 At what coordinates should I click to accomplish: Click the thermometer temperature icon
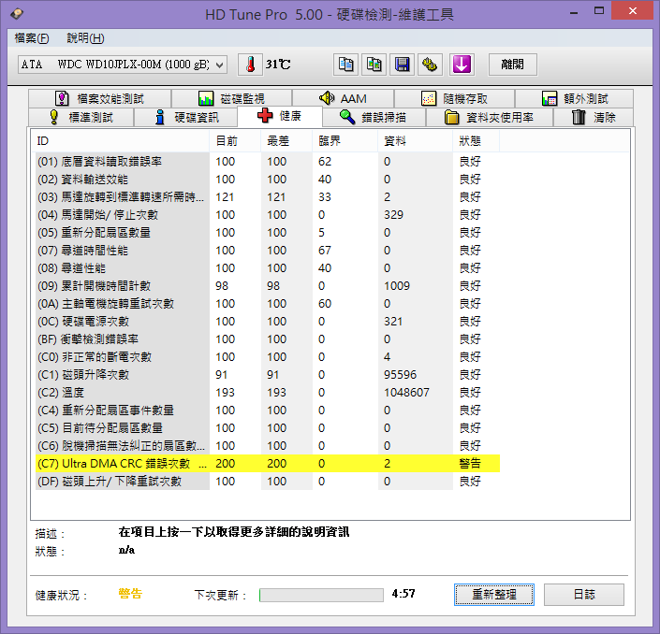tap(251, 65)
